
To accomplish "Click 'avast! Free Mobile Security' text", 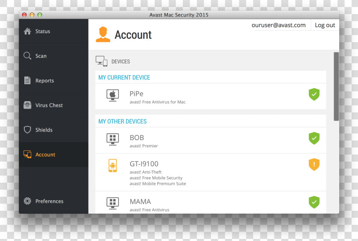I will point(156,178).
